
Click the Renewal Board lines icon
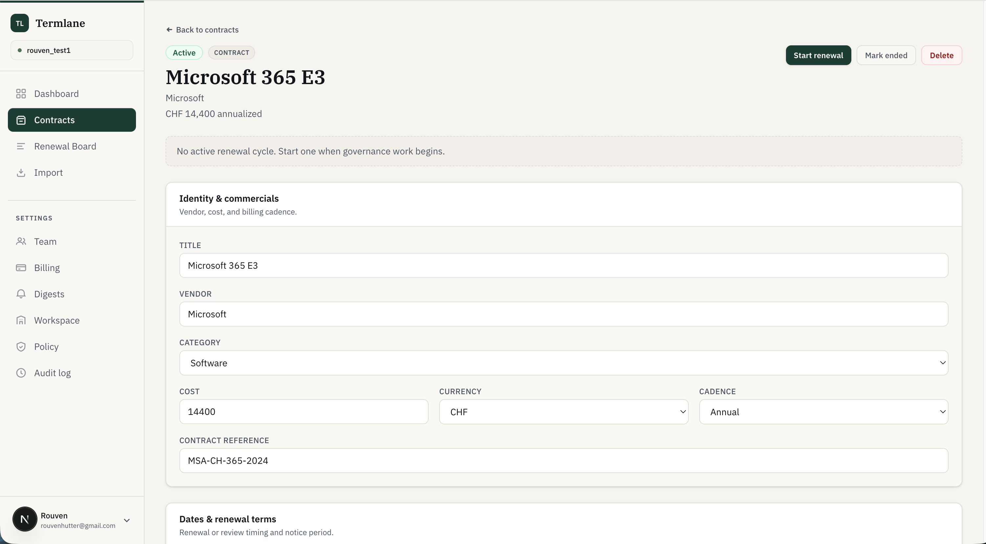pos(21,146)
